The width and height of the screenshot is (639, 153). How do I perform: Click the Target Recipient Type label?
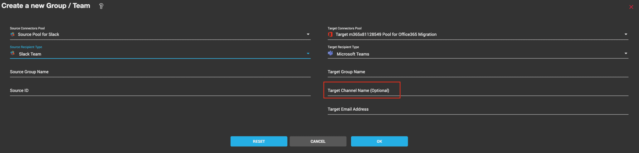[343, 47]
